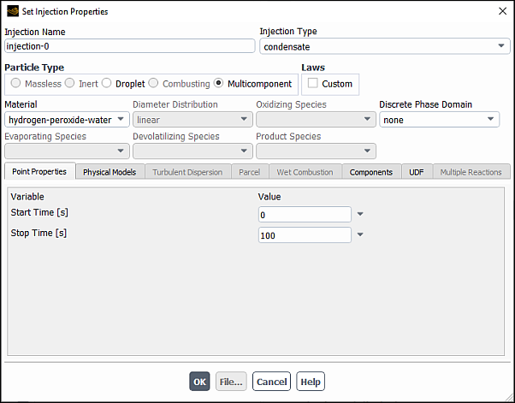Click the OK button

[x=199, y=382]
